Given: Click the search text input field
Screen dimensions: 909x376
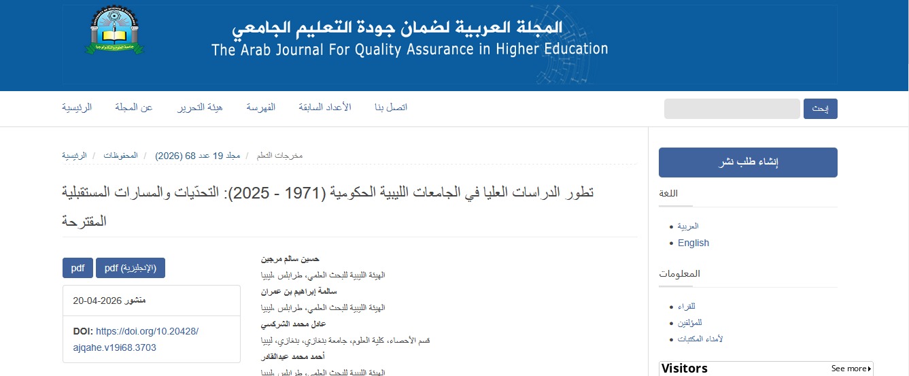Looking at the screenshot, I should click(x=732, y=109).
